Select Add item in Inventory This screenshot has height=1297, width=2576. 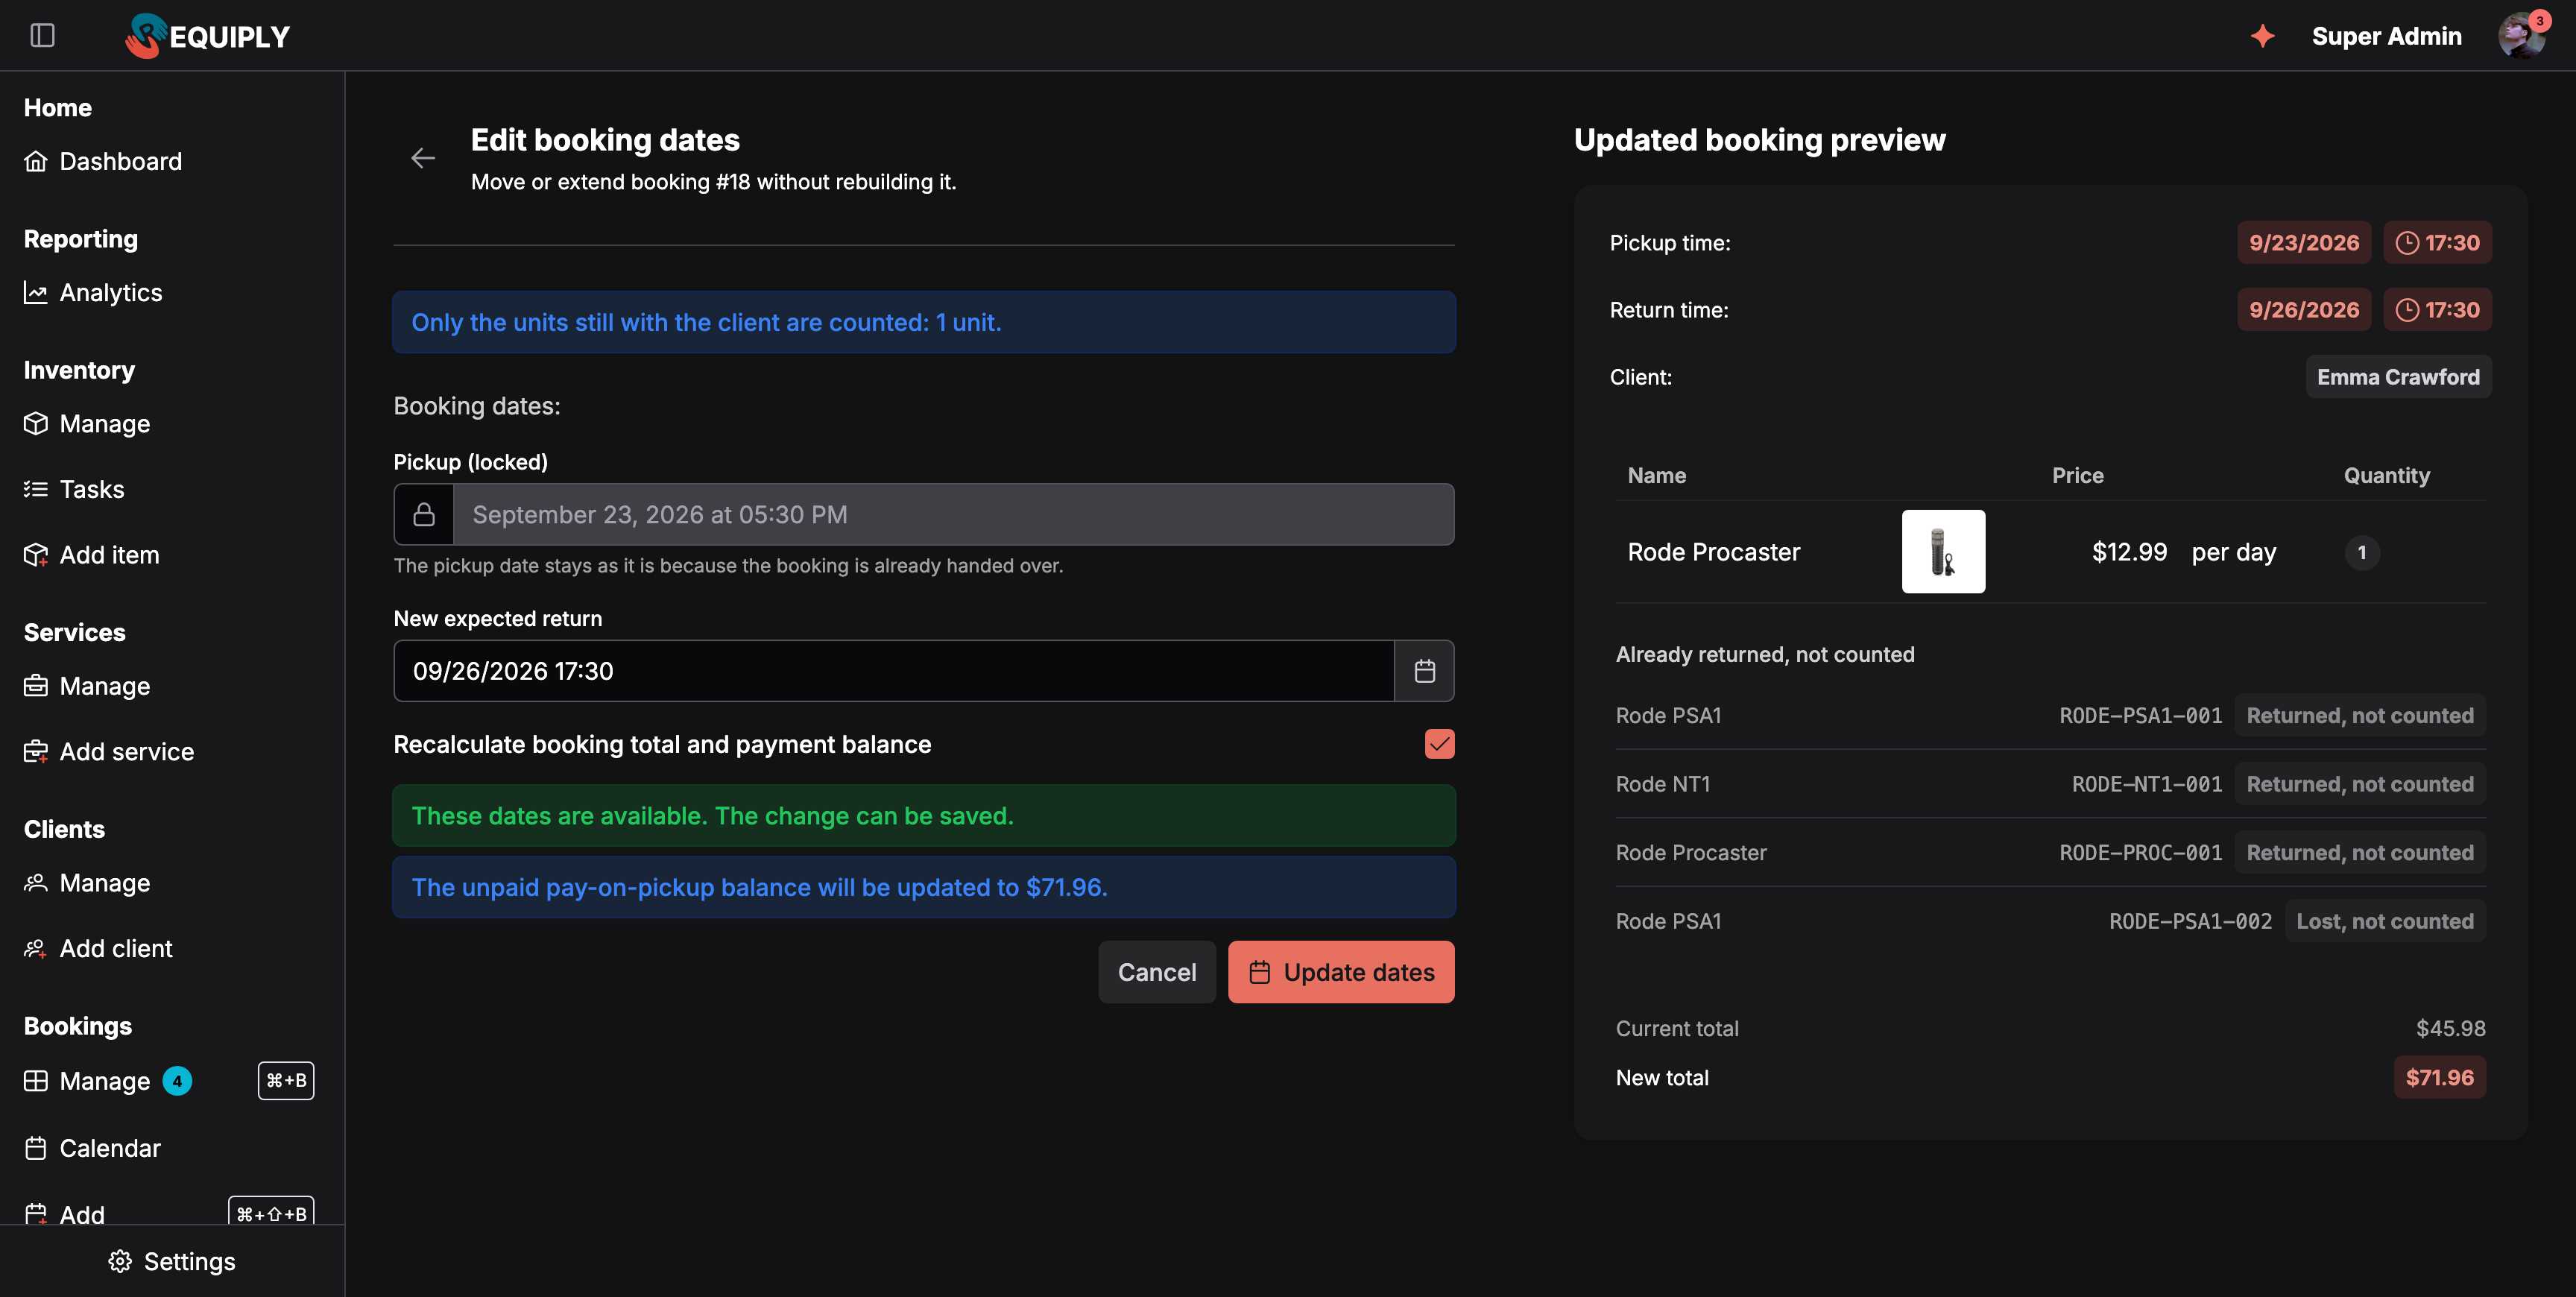coord(92,555)
